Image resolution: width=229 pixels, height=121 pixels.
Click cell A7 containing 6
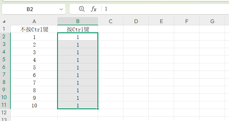(x=34, y=74)
